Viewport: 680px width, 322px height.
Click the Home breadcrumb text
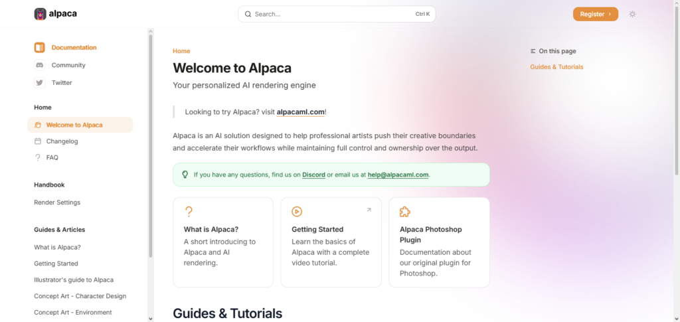click(x=181, y=51)
